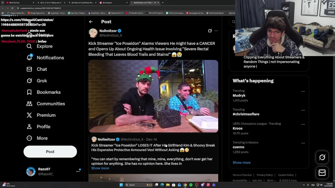This screenshot has width=335, height=188.
Task: Mute audio on the Nolimitzor tab speaker icon
Action: (x=155, y=3)
